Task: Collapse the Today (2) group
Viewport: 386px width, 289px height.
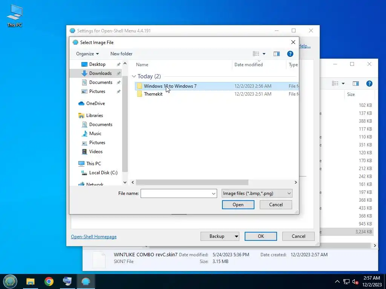Action: click(134, 76)
